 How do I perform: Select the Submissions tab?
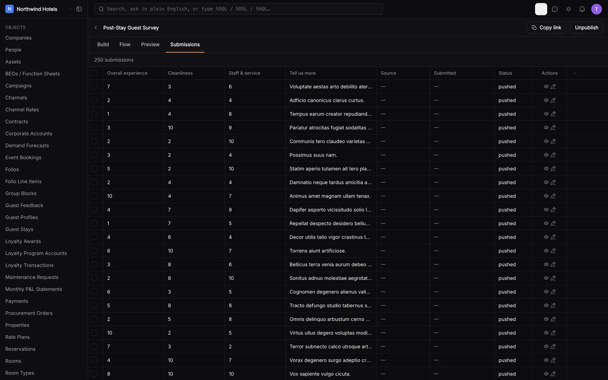point(185,45)
